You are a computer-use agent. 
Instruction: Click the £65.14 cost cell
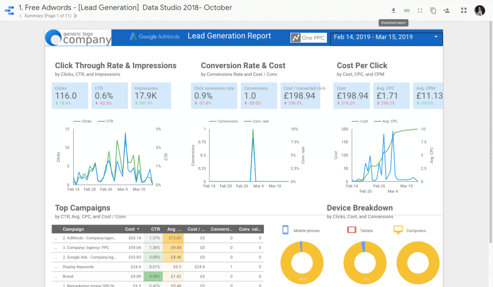pyautogui.click(x=135, y=238)
